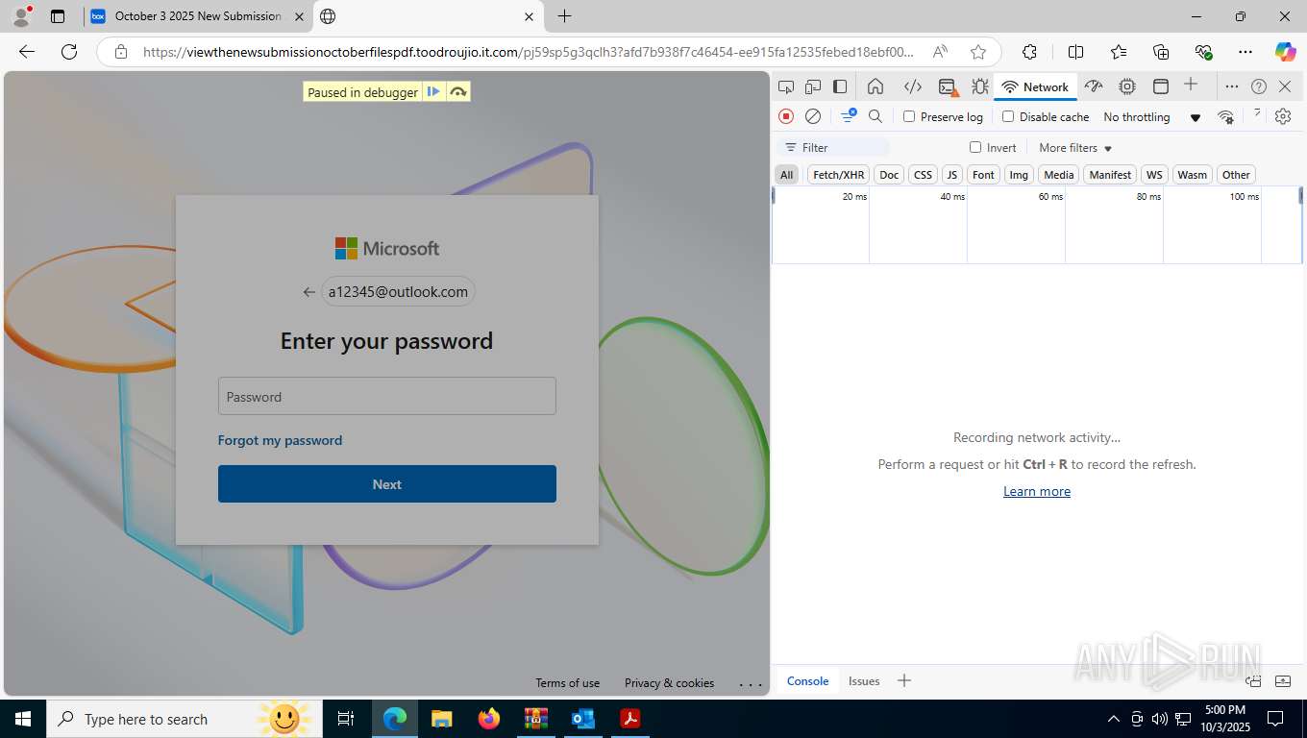Image resolution: width=1307 pixels, height=738 pixels.
Task: Open the DevTools Welcome home tab
Action: (875, 86)
